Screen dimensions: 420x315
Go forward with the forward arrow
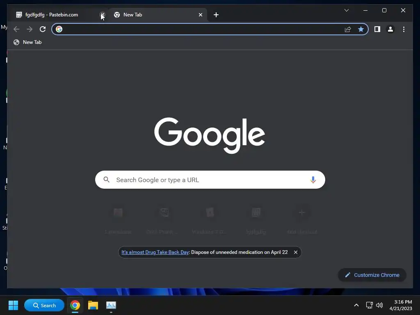[30, 29]
